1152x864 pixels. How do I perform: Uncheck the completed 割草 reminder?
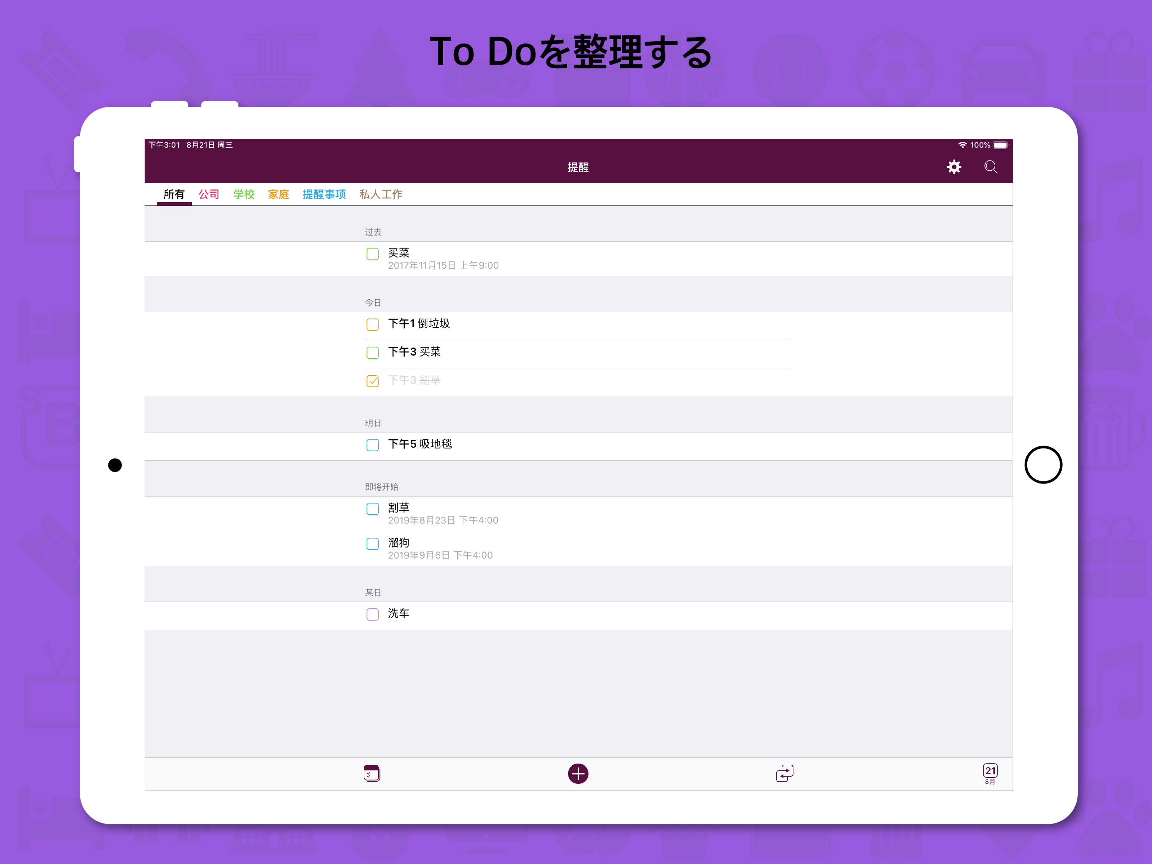[x=372, y=381]
